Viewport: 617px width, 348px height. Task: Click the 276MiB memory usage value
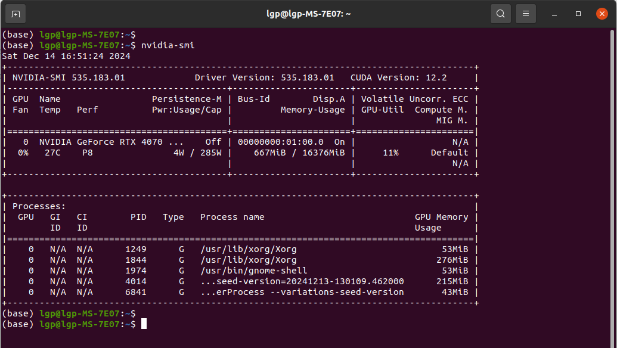pos(452,260)
